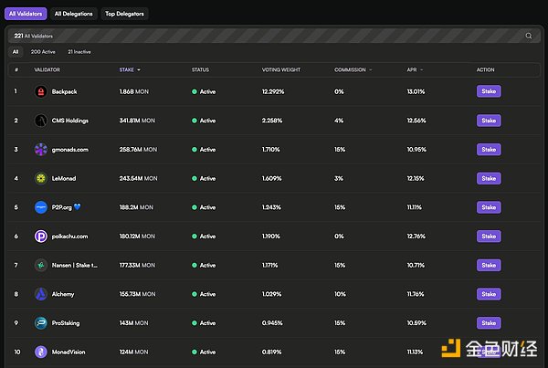Click the MonadVision validator logo
Screen dimensions: 548x368
[41, 352]
